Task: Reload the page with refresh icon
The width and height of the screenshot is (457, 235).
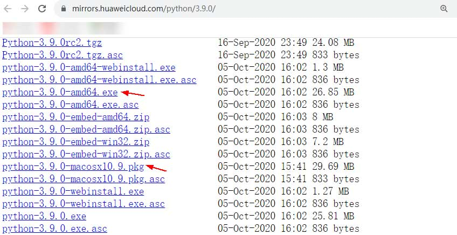Action: tap(43, 9)
